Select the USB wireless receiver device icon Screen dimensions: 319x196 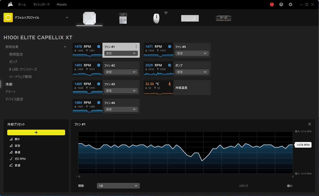pyautogui.click(x=123, y=18)
